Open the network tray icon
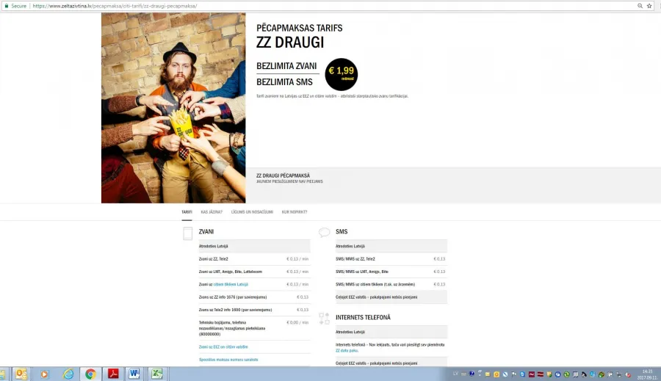Viewport: 661px width, 381px height. [619, 374]
